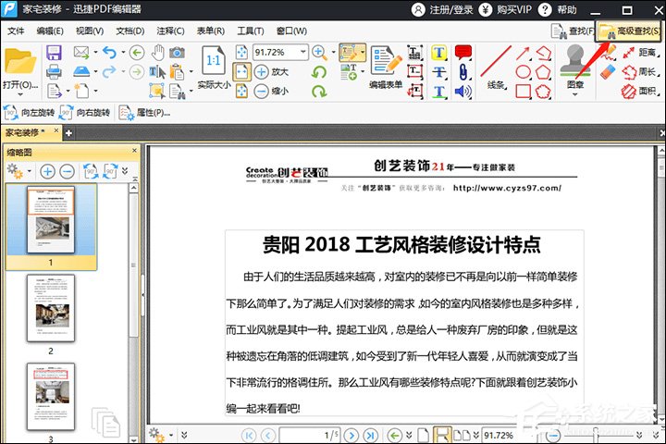Open the 文档(D) menu
The image size is (666, 444).
tap(130, 31)
